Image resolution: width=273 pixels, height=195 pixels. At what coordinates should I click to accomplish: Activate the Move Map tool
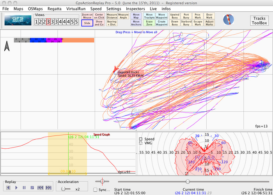coord(136,16)
